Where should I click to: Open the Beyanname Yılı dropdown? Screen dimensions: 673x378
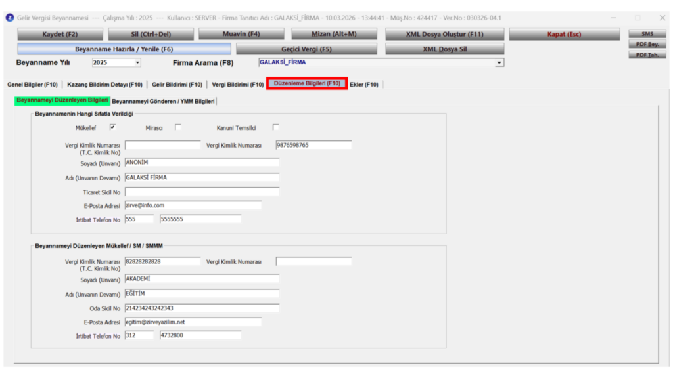[137, 62]
